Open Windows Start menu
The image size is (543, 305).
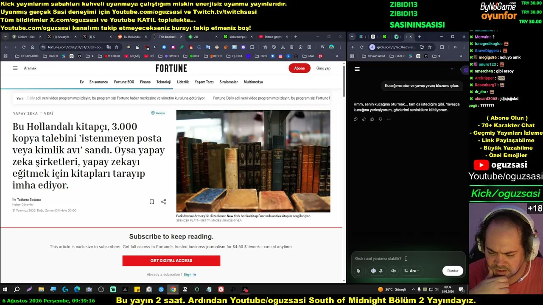pos(5,290)
